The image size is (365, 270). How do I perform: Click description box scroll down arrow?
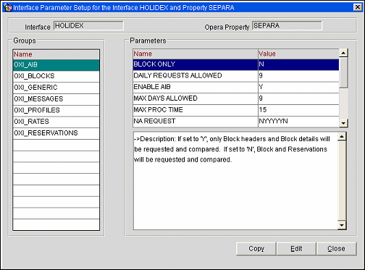point(342,225)
